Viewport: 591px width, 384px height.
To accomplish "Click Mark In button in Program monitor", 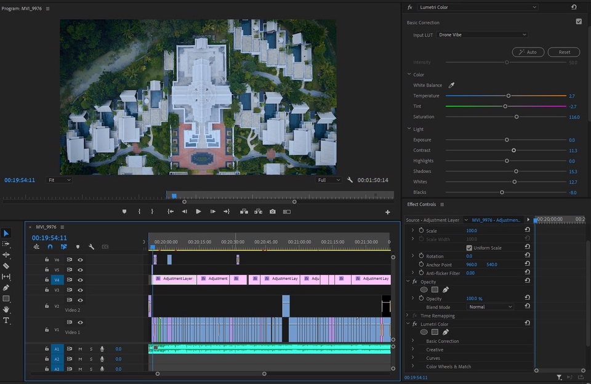I will click(140, 212).
